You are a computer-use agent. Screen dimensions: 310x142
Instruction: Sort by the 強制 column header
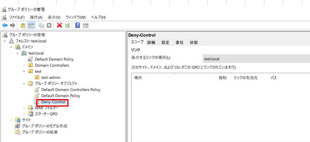224,78
